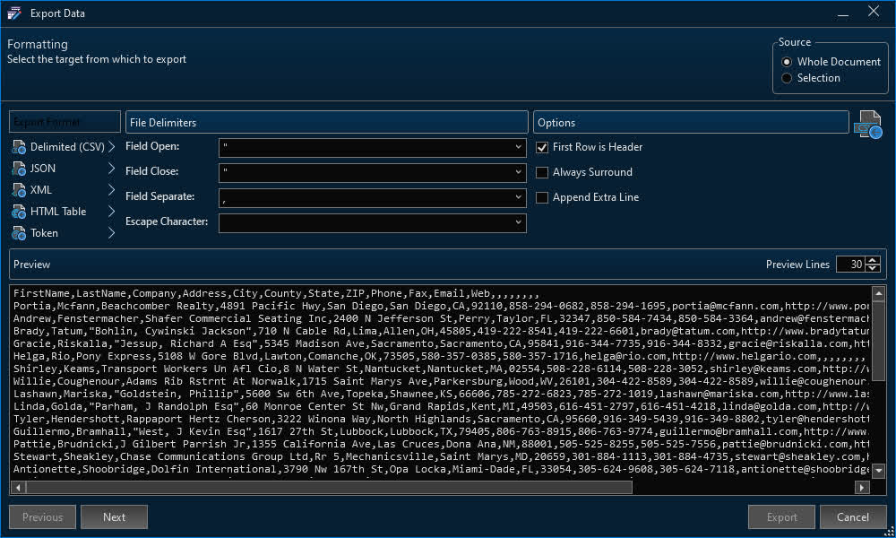The image size is (896, 538).
Task: Click the Next button
Action: (x=114, y=516)
